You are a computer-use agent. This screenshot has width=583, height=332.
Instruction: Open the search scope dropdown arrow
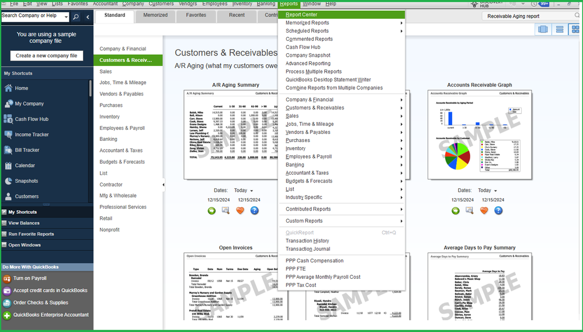point(66,17)
